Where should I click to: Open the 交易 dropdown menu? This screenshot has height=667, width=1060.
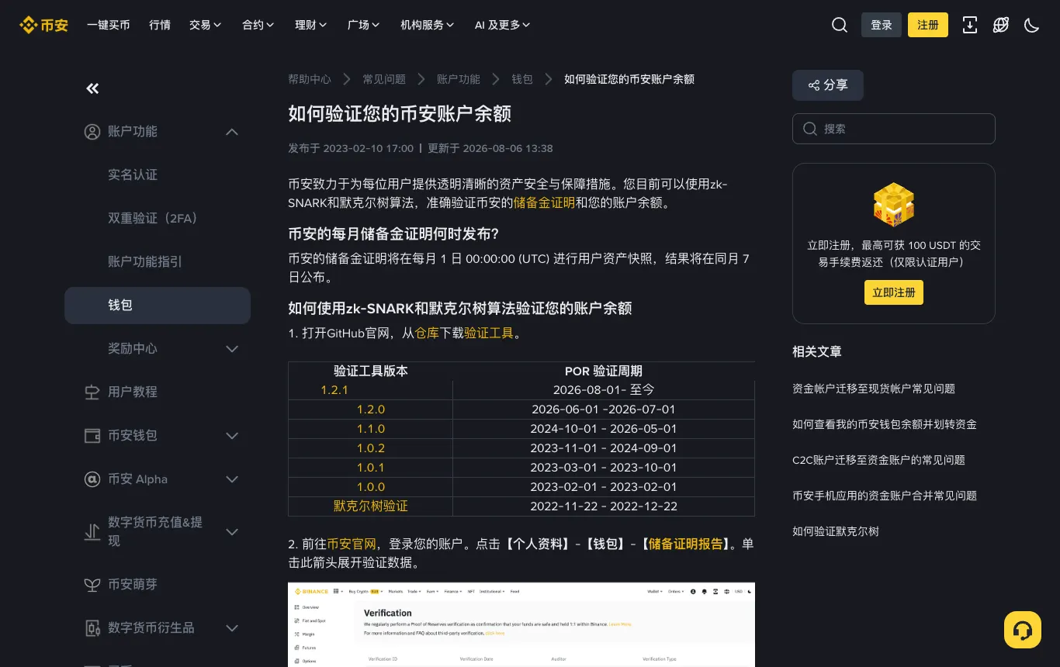click(206, 25)
